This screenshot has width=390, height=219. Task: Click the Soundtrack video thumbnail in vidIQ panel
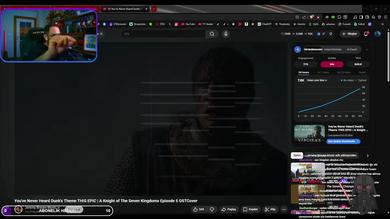coord(310,134)
